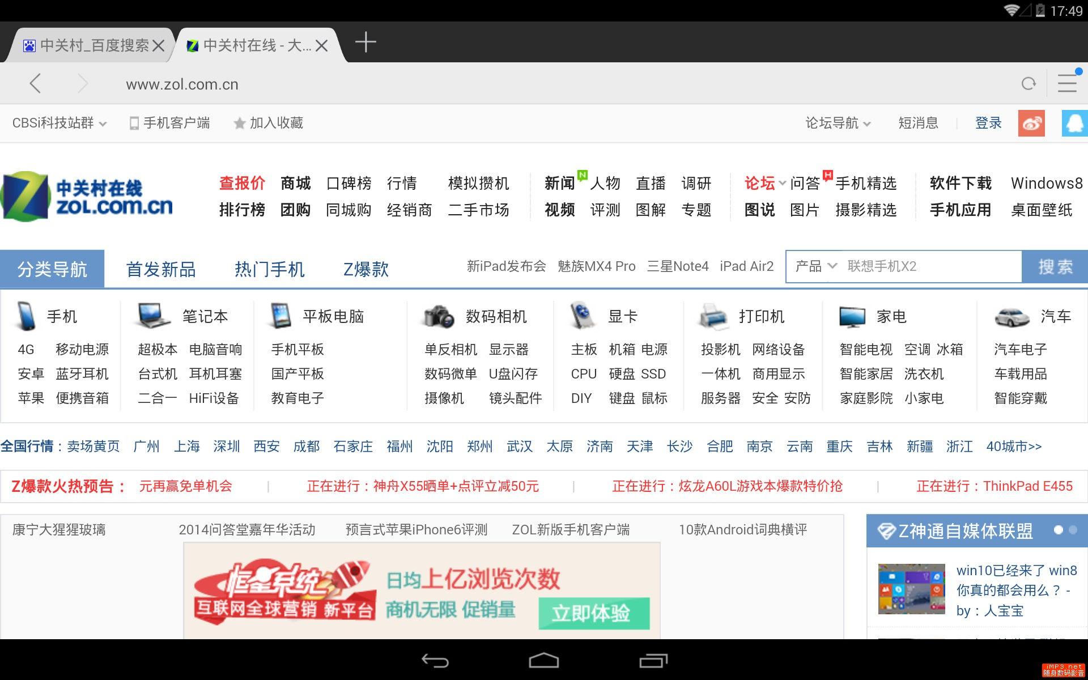
Task: Click the 立即体验 banner button
Action: click(594, 613)
